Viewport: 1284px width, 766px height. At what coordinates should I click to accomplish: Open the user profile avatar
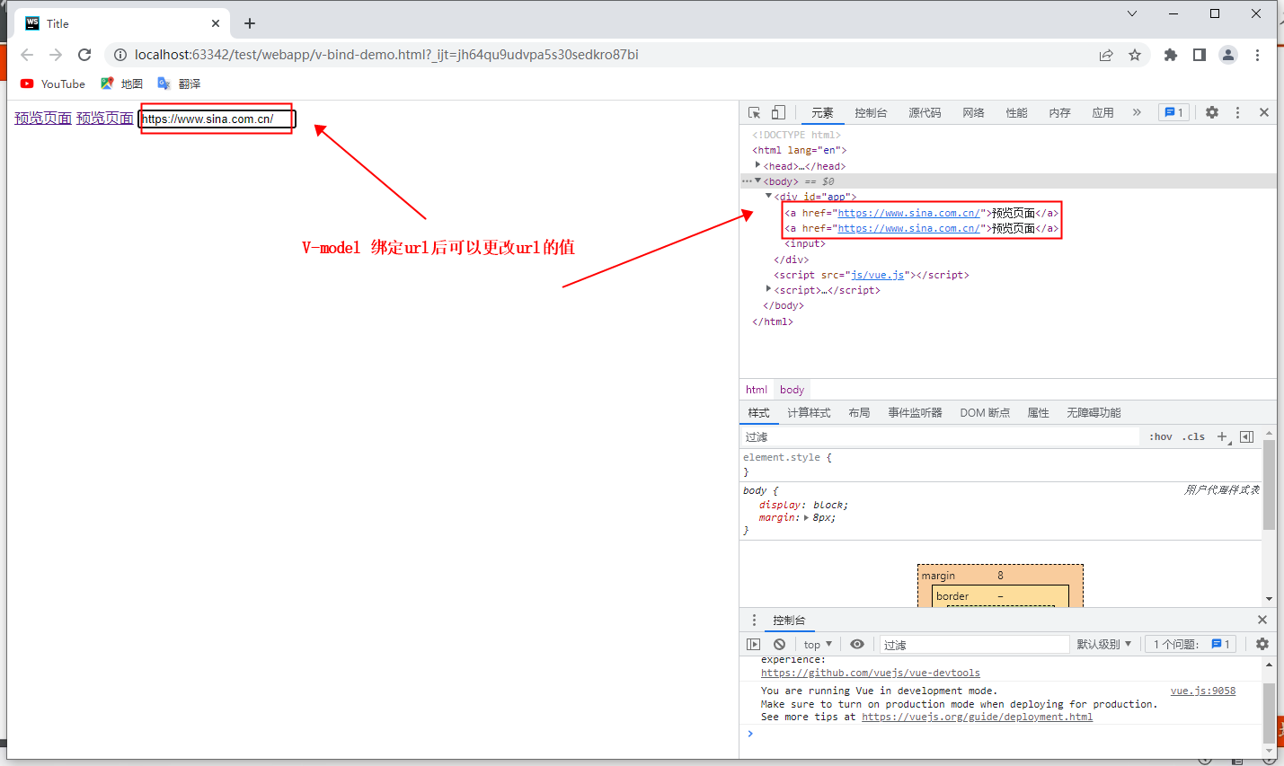pyautogui.click(x=1228, y=55)
